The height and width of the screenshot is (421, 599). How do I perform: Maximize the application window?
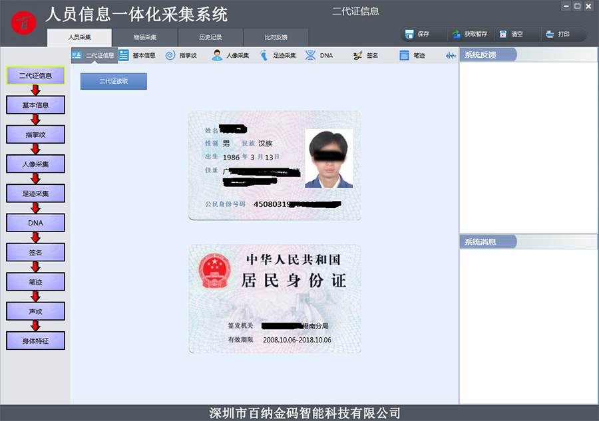point(577,6)
